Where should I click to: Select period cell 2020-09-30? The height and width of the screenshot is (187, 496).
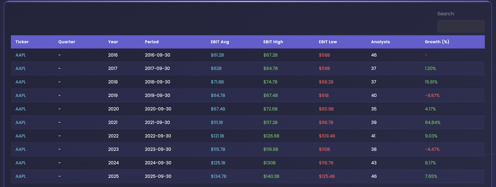[158, 109]
